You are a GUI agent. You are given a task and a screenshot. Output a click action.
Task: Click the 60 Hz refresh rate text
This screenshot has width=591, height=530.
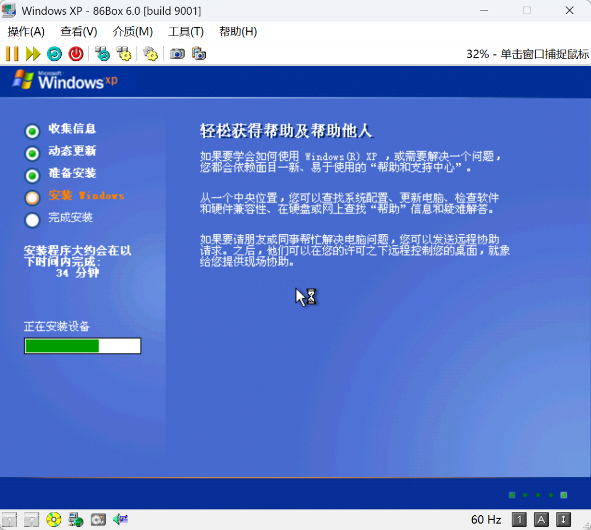[x=486, y=520]
